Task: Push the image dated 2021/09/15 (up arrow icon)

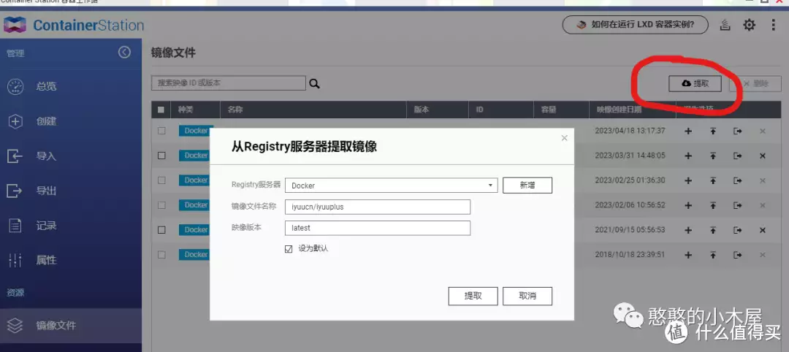Action: [x=712, y=230]
